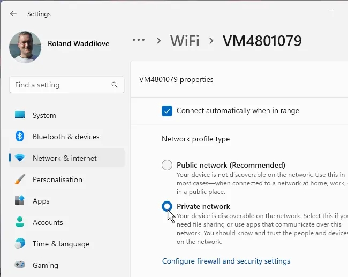This screenshot has width=348, height=277.
Task: Click the Connect automatically when in range label
Action: (x=238, y=110)
